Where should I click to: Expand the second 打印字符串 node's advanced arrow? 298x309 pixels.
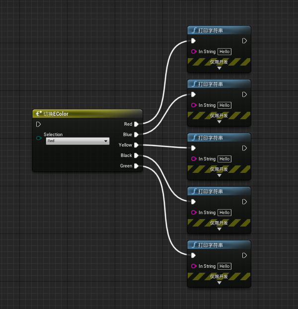[219, 122]
